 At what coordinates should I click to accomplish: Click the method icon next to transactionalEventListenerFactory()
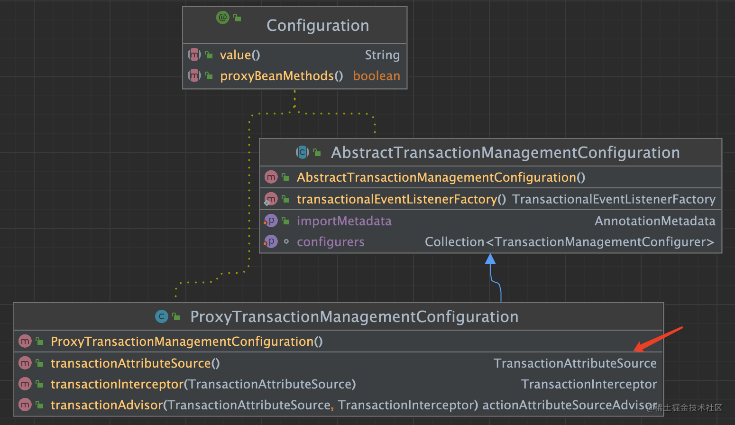click(271, 199)
